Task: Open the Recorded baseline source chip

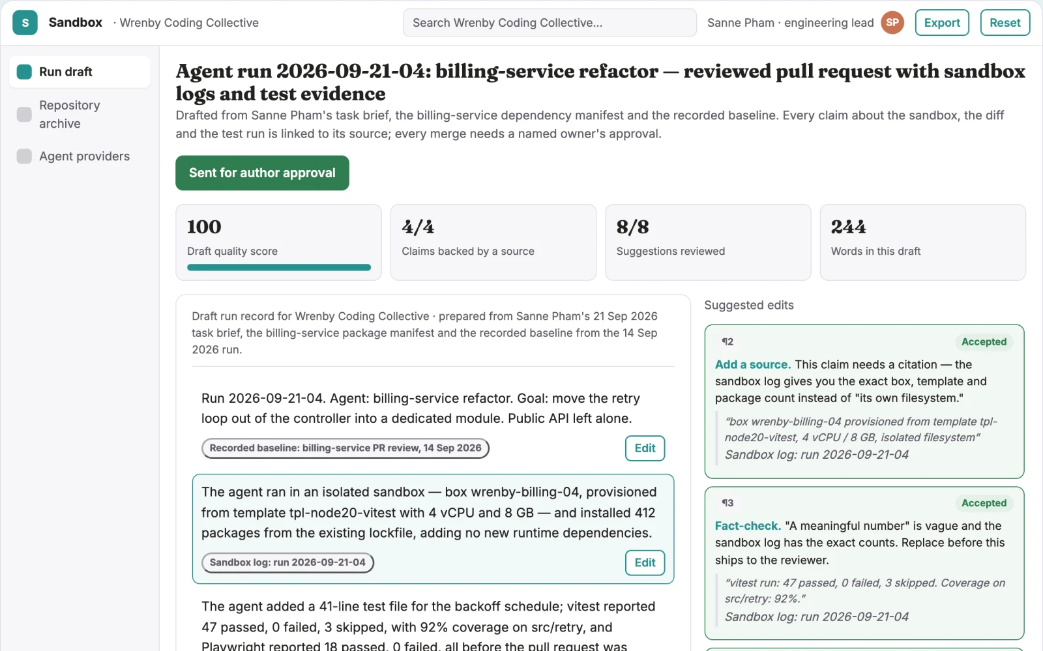Action: click(345, 448)
